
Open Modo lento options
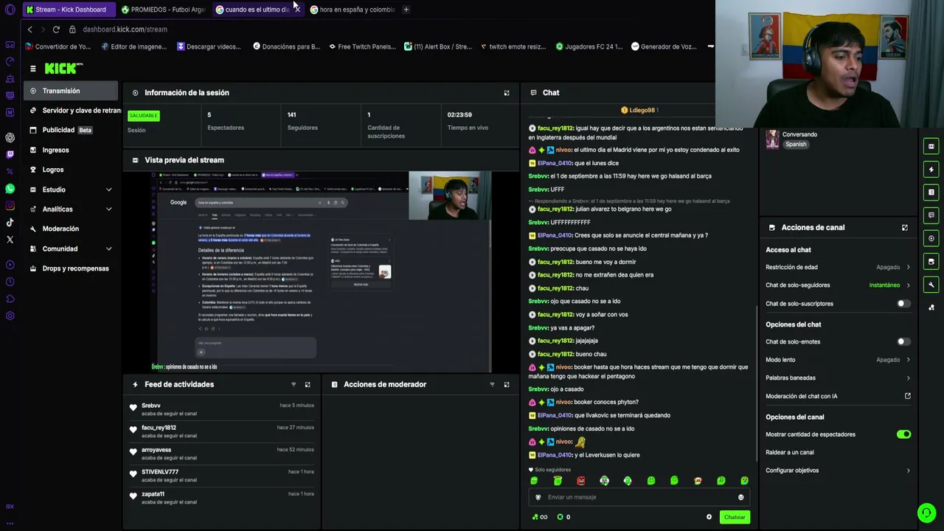pyautogui.click(x=838, y=360)
